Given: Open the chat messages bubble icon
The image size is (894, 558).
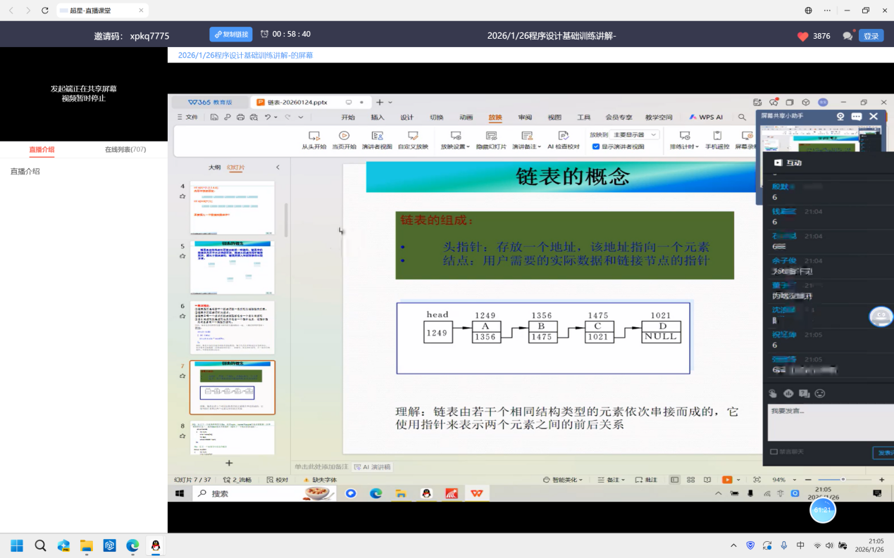Looking at the screenshot, I should click(848, 36).
